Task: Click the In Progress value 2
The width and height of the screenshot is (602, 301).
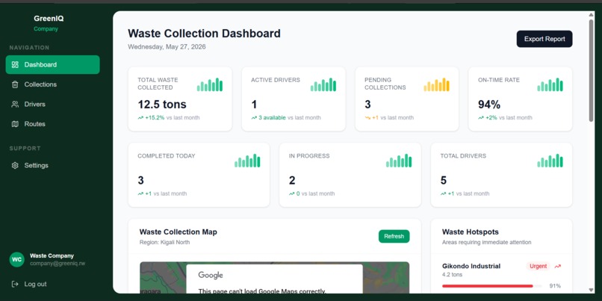Action: tap(292, 181)
